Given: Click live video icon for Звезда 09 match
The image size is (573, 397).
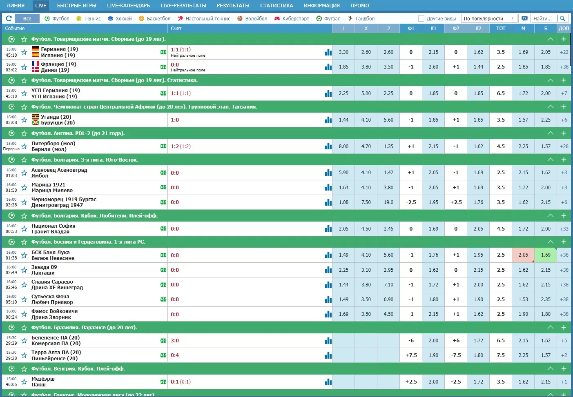Looking at the screenshot, I should point(163,270).
